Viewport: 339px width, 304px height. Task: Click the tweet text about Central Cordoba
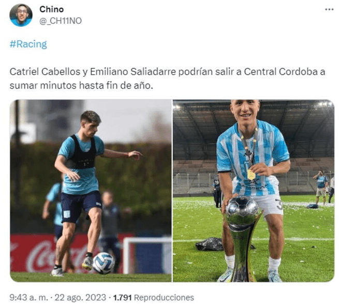point(167,79)
